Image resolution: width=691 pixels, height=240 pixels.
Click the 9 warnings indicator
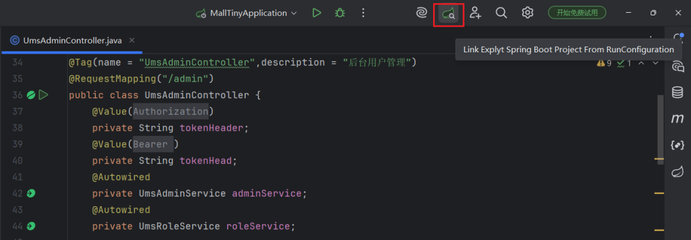[604, 63]
